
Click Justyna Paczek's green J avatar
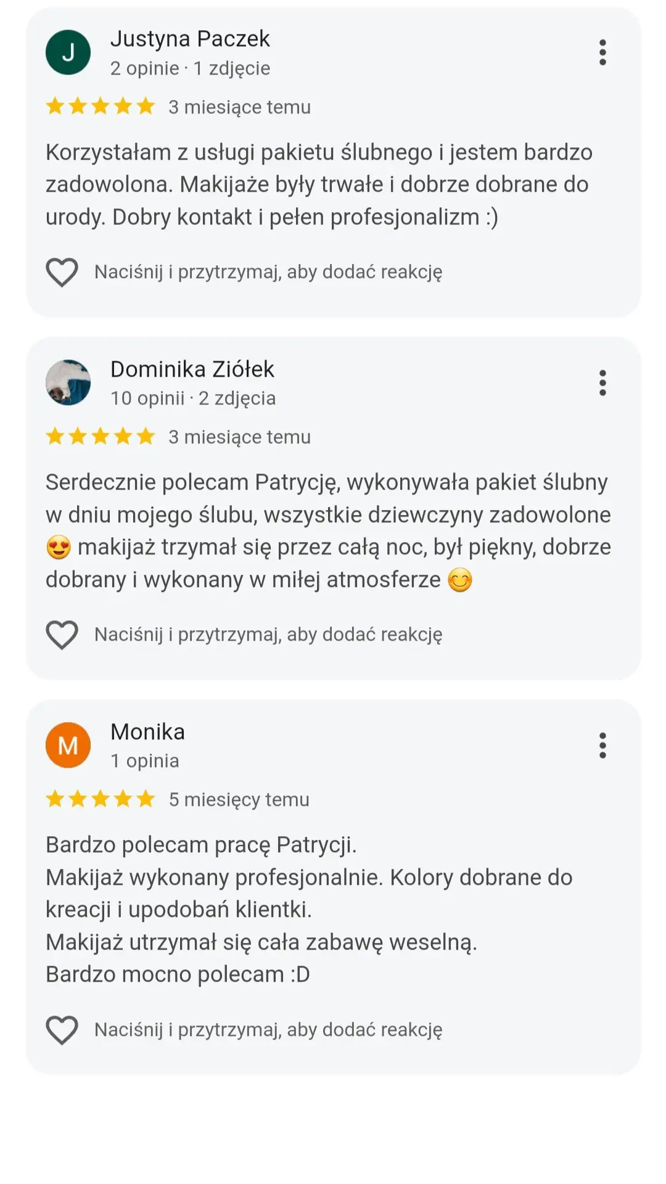pyautogui.click(x=68, y=52)
